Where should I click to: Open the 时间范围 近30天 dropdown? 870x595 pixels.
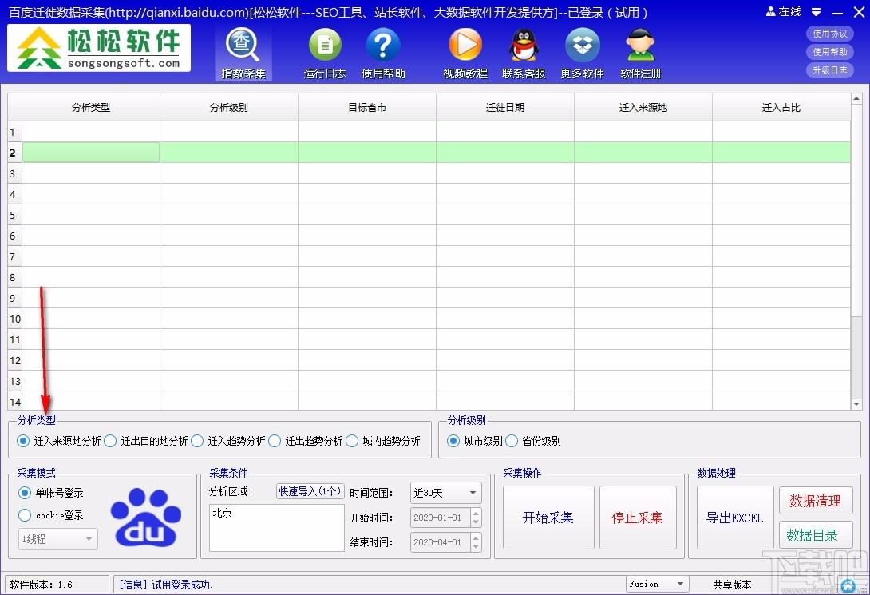pyautogui.click(x=446, y=492)
